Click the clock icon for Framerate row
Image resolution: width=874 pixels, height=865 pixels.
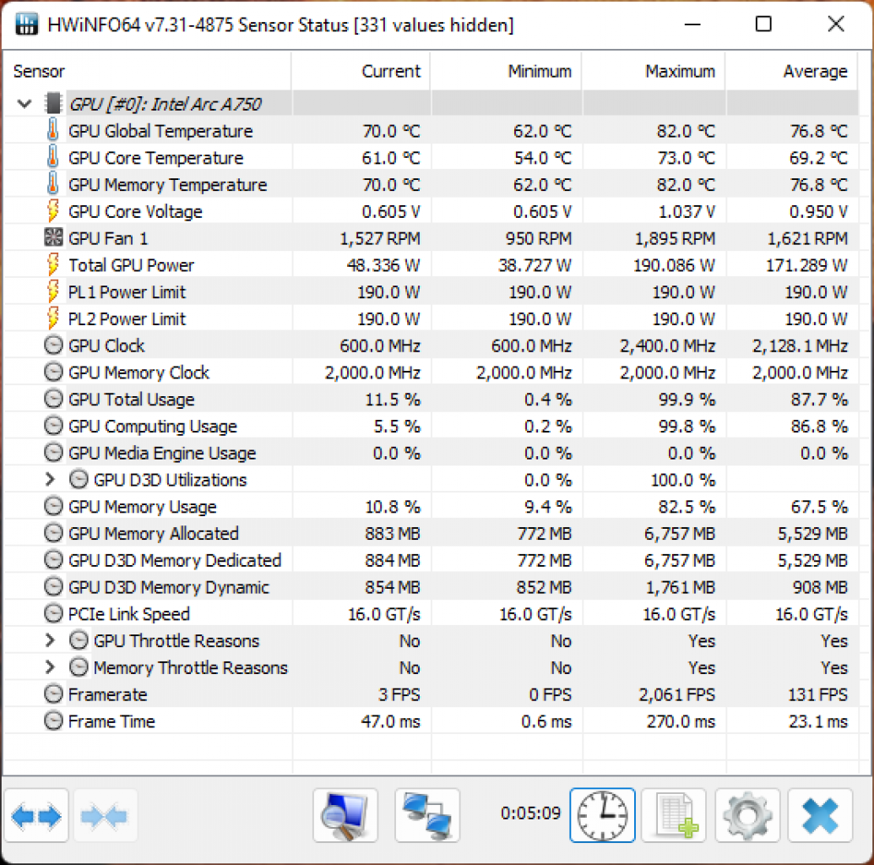53,694
